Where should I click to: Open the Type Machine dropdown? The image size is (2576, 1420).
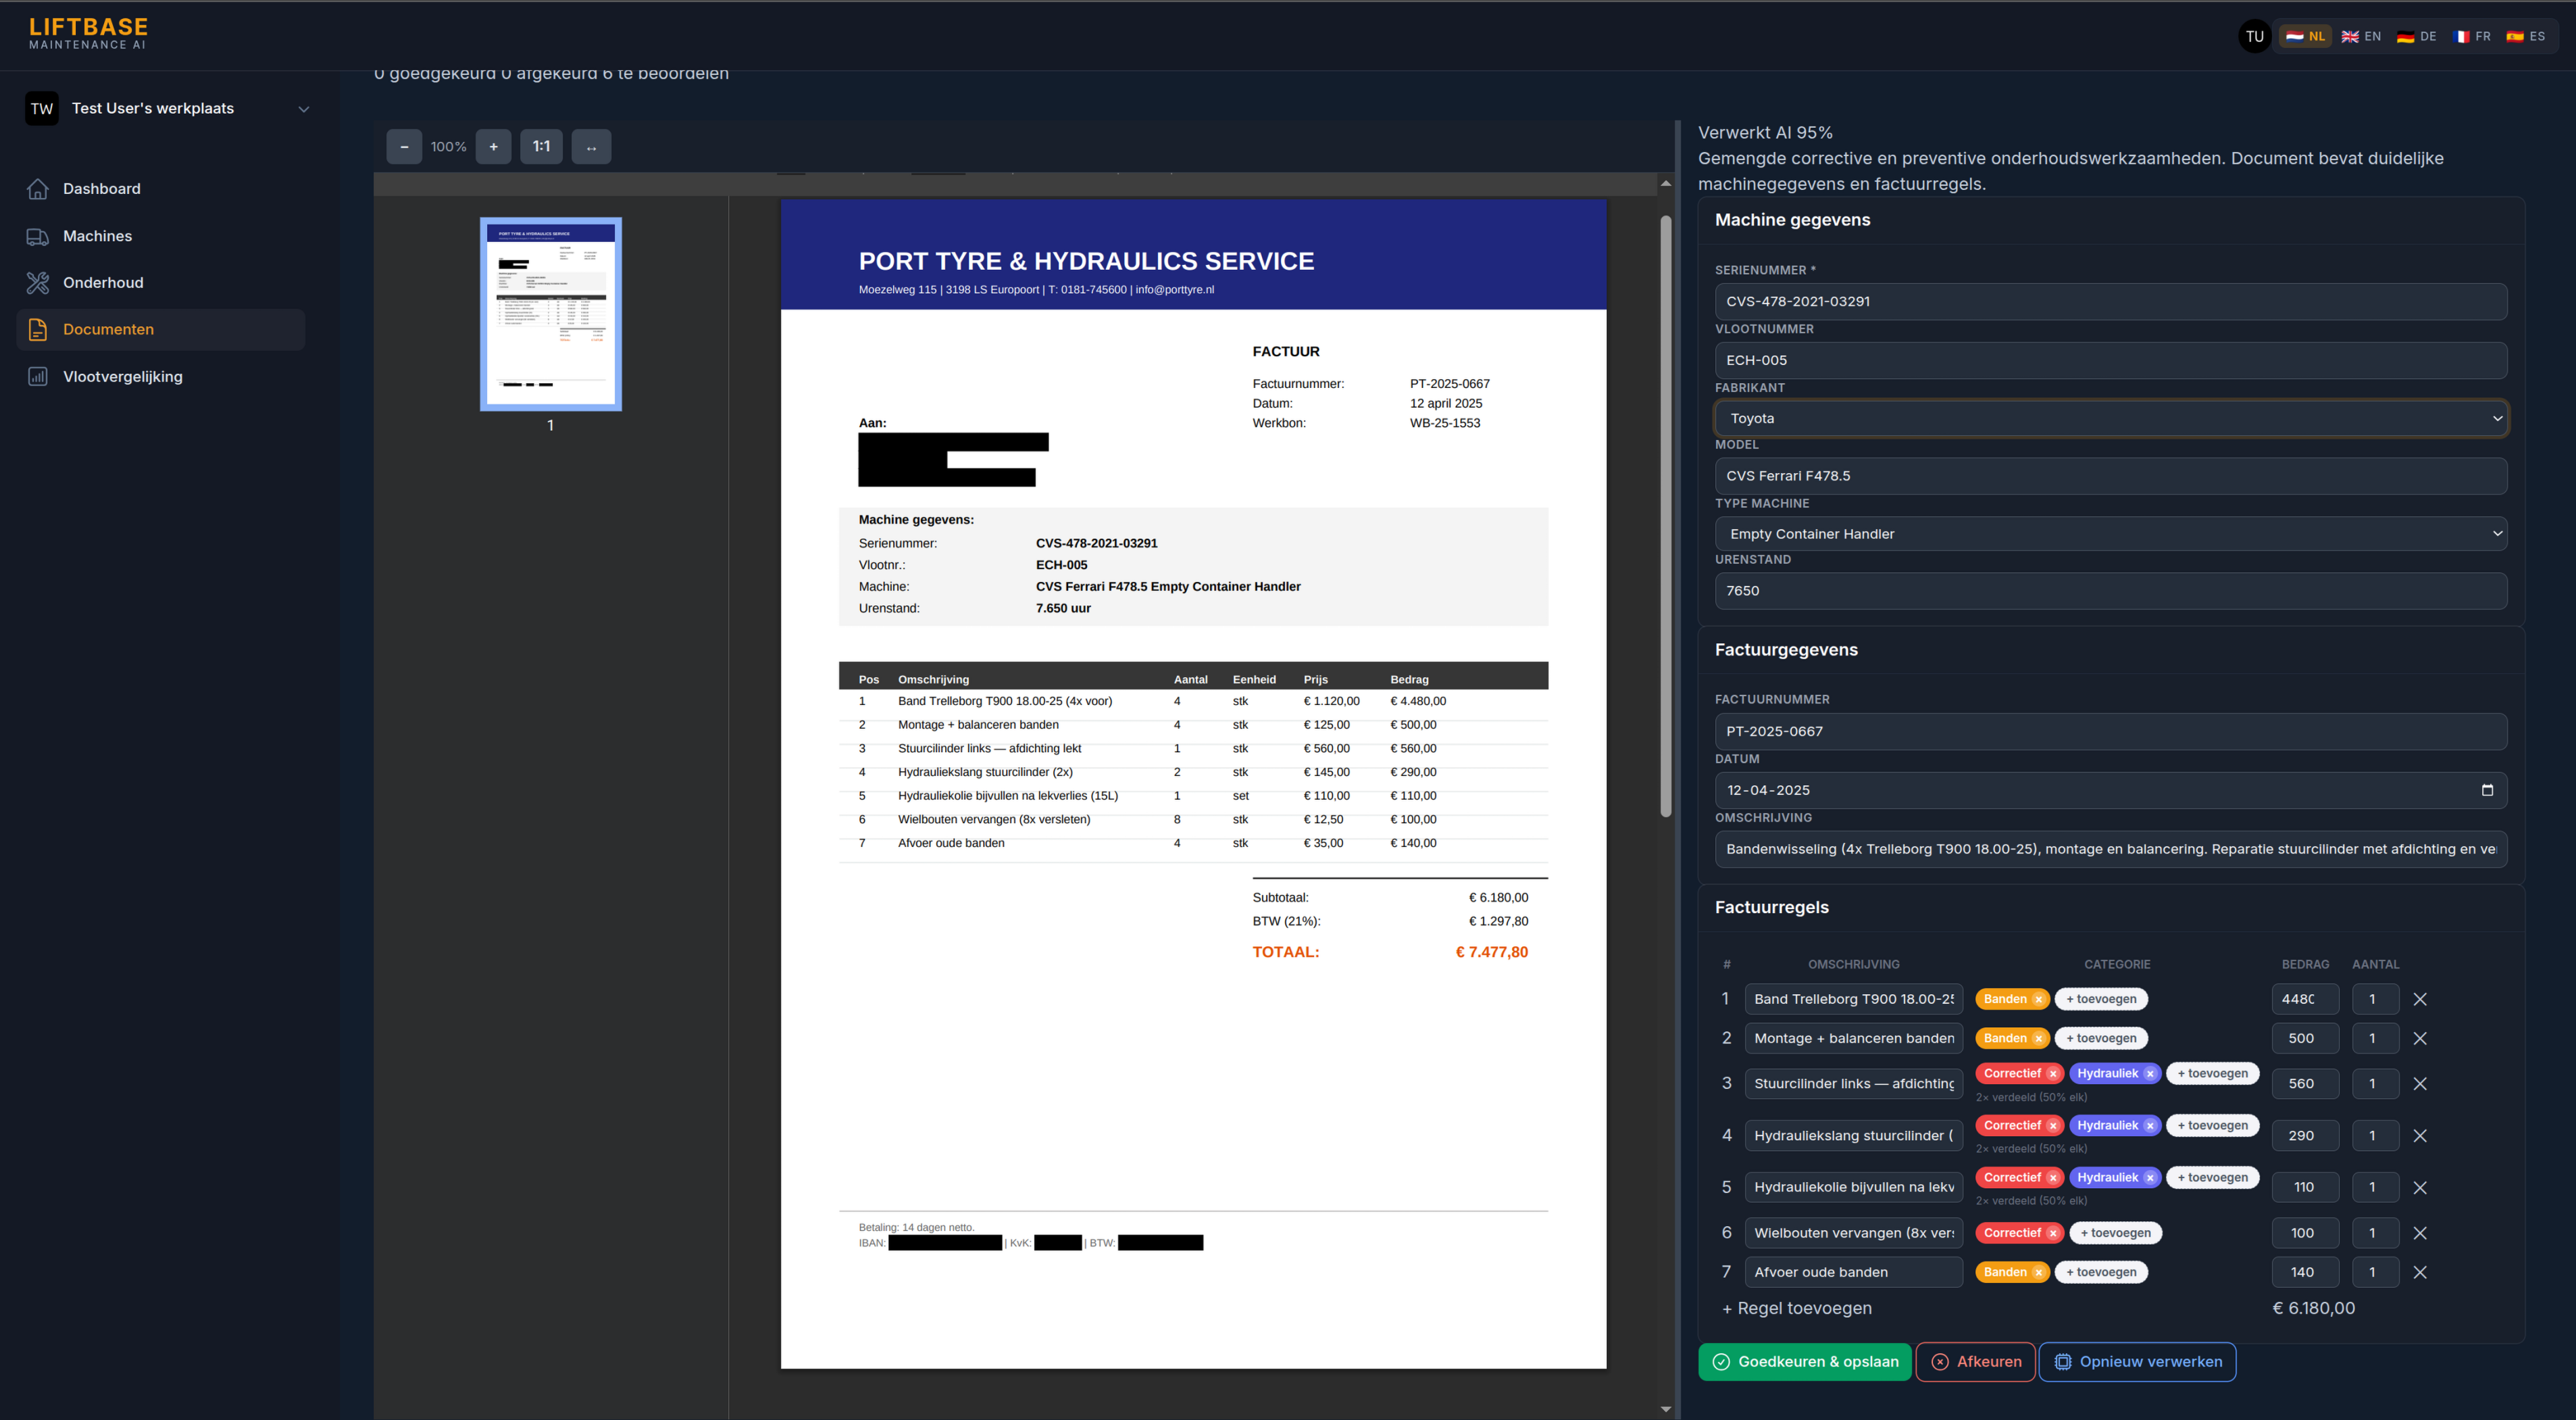point(2110,535)
